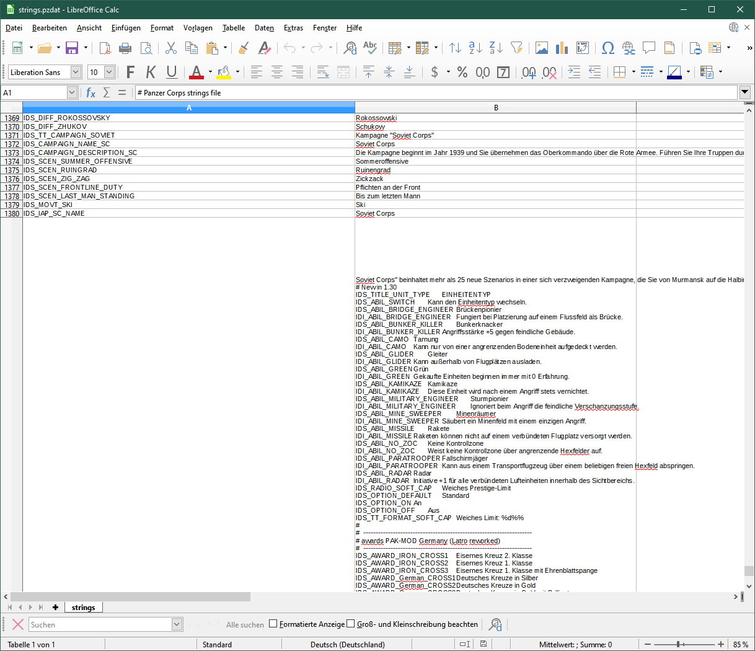Insert pivot table icon
755x651 pixels.
583,48
